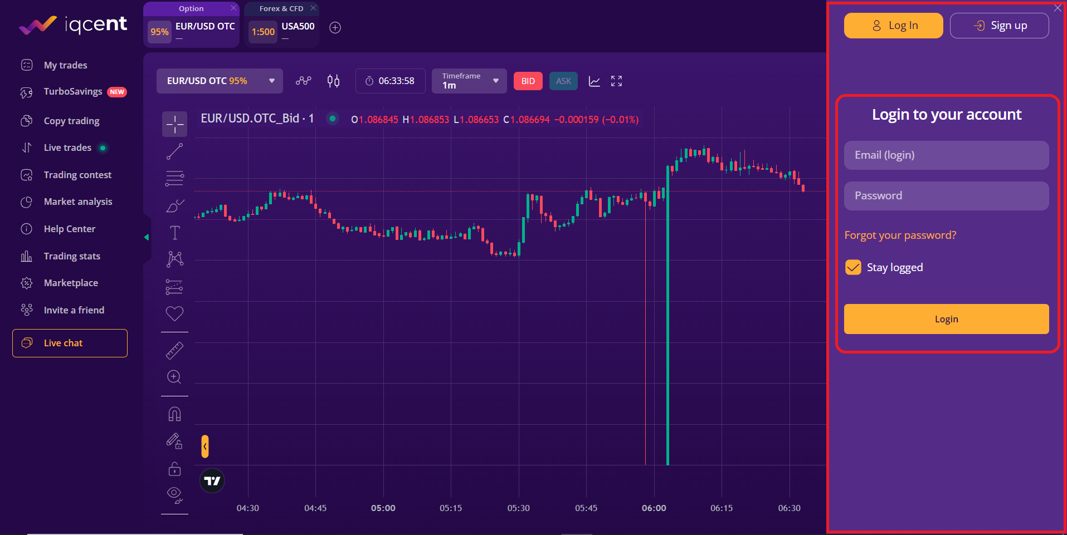The image size is (1067, 535).
Task: Open the Timeframe 1m dropdown
Action: pyautogui.click(x=469, y=81)
